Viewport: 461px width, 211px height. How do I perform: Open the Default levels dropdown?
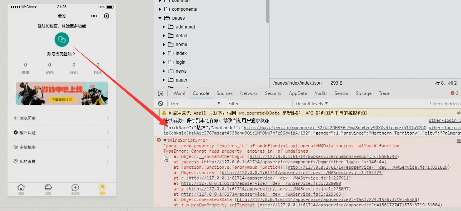pyautogui.click(x=312, y=103)
